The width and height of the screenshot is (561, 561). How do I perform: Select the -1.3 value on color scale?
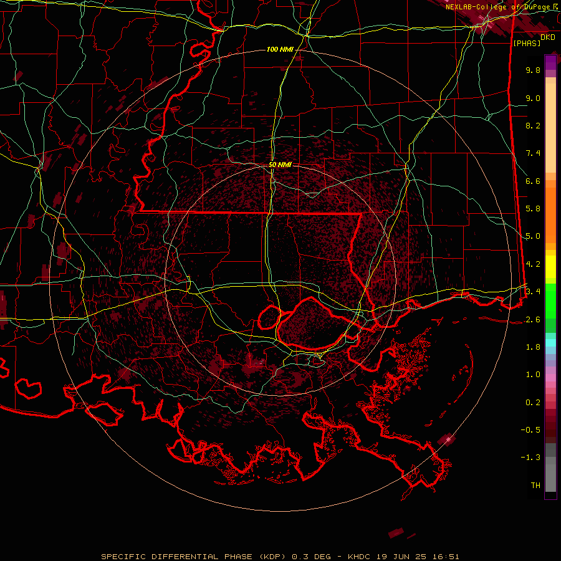pyautogui.click(x=530, y=458)
